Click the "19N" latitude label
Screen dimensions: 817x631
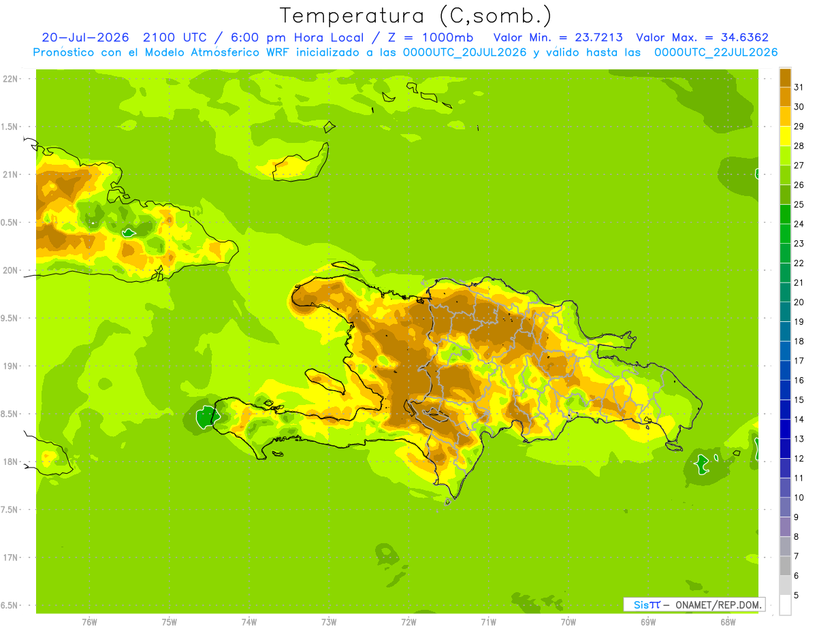click(11, 366)
